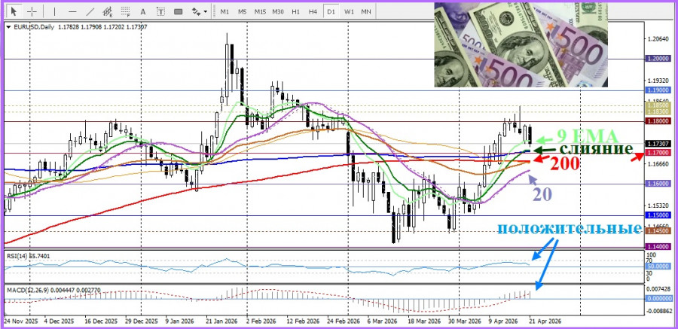The width and height of the screenshot is (678, 329).
Task: Switch chart to MN monthly timeframe
Action: (x=366, y=12)
